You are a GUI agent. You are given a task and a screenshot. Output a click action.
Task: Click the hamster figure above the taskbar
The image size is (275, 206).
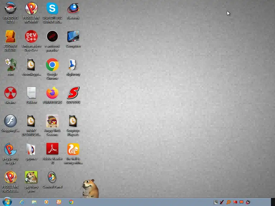(91, 189)
